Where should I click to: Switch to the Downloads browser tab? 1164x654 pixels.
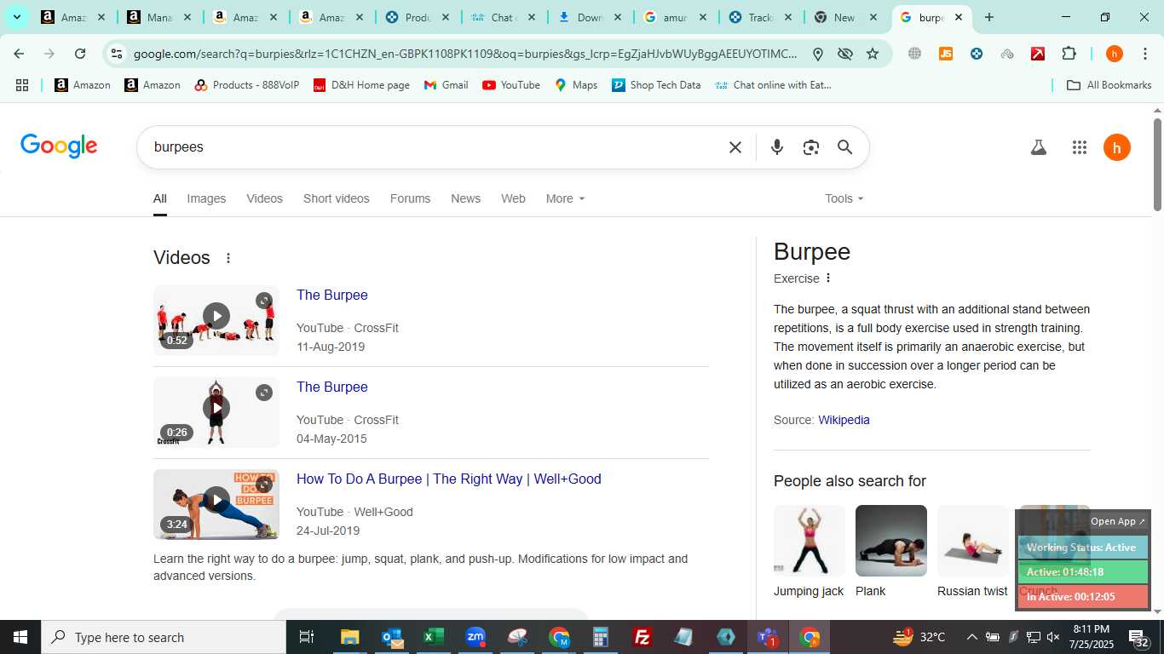click(589, 17)
